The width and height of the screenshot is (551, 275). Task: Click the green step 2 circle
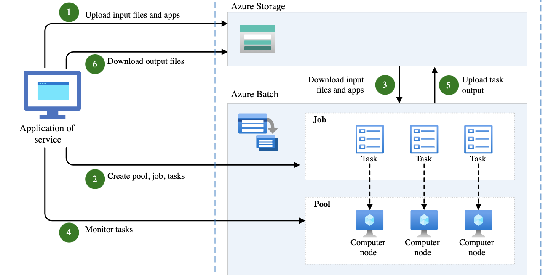point(95,179)
